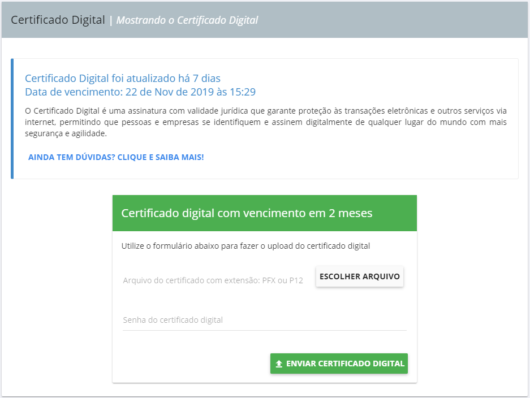
Task: Click CLIQUE E SAIBA MAIS text
Action: coord(161,157)
